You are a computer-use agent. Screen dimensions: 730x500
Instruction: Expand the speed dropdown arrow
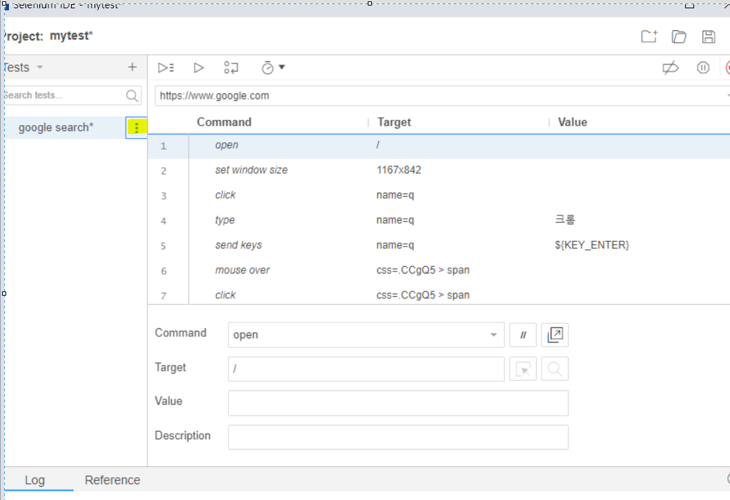(x=282, y=67)
